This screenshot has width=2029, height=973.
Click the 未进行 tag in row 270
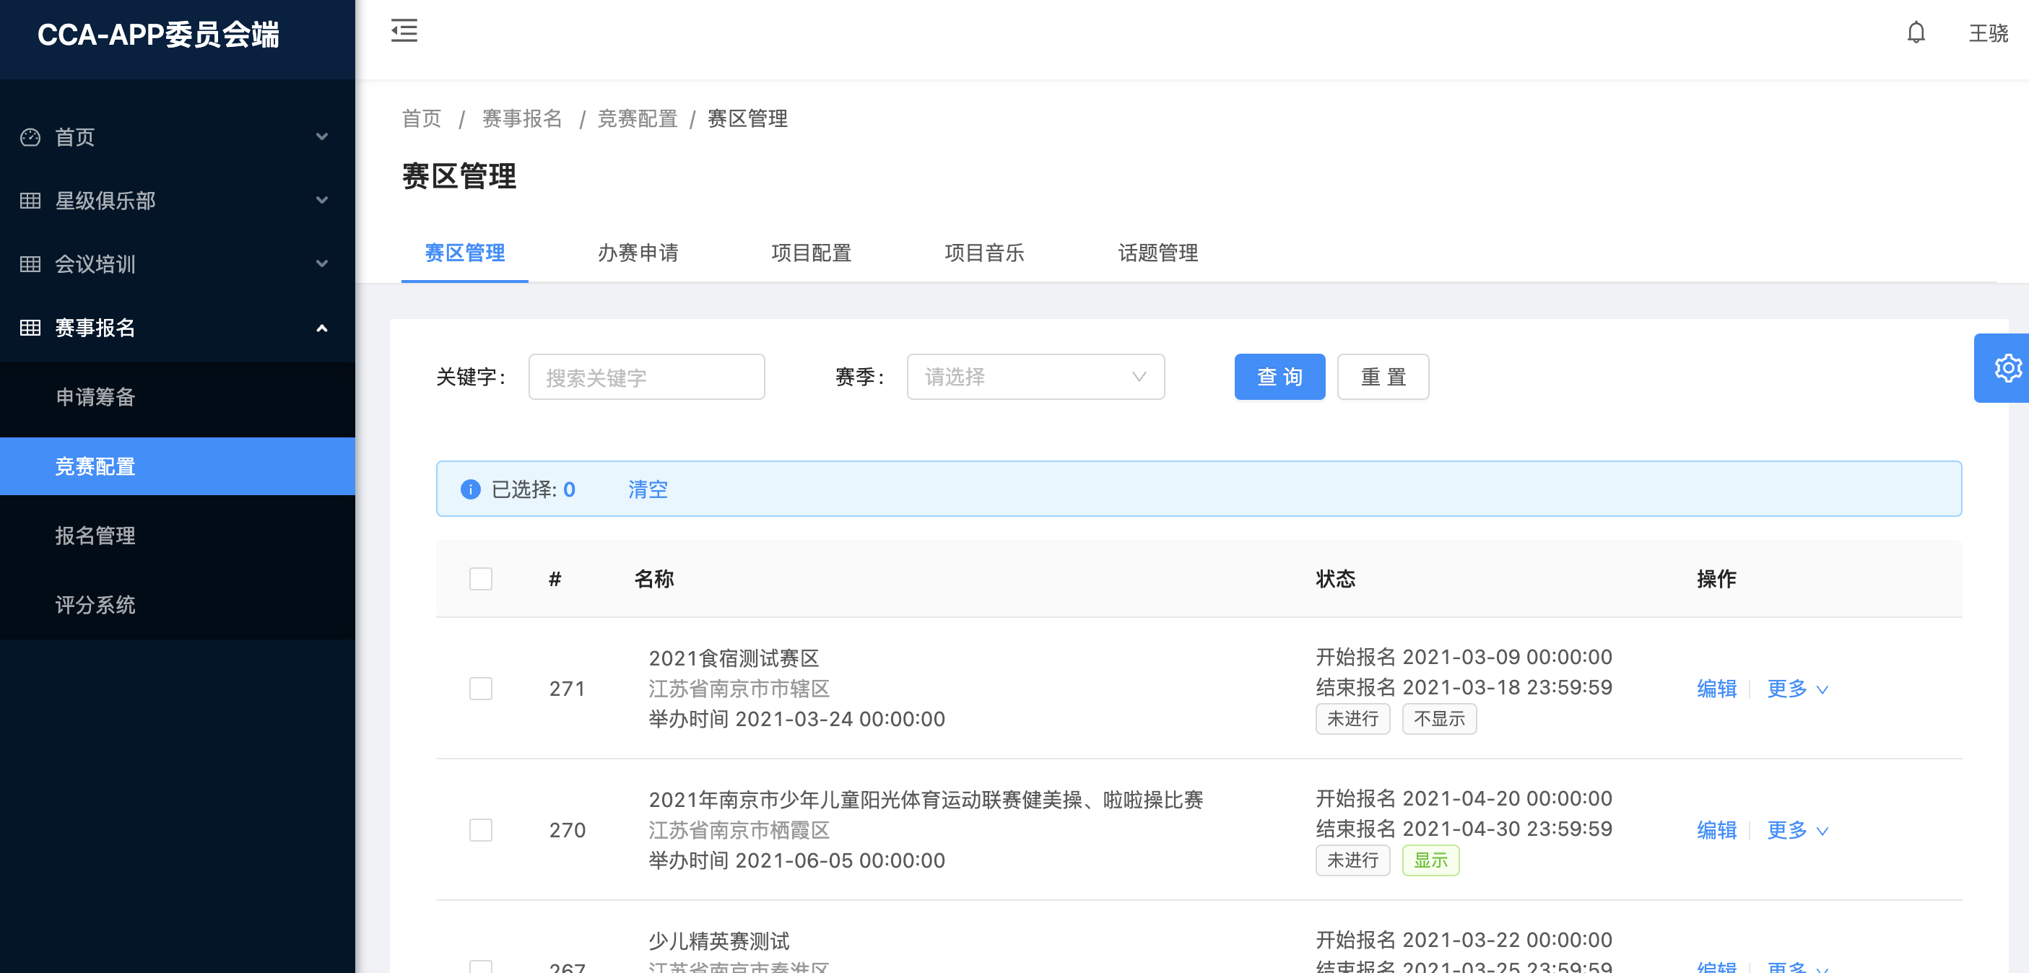(1352, 860)
